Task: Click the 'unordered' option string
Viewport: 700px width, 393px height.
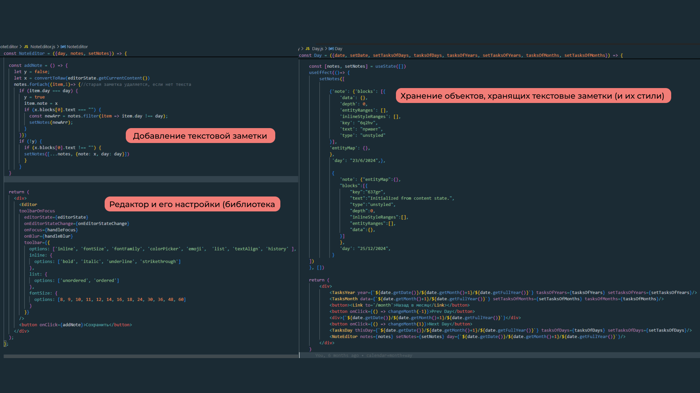Action: pyautogui.click(x=74, y=281)
